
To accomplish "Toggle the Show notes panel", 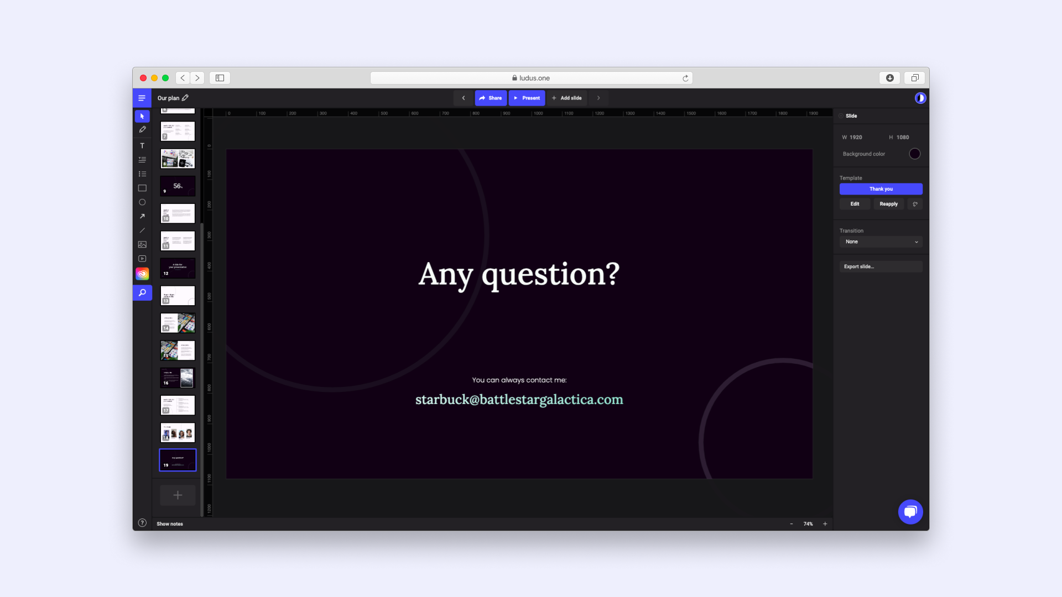I will [169, 523].
